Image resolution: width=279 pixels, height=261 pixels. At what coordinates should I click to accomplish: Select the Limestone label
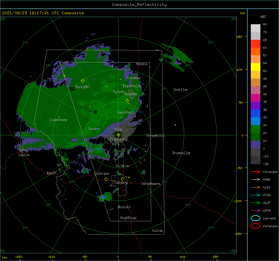[59, 120]
